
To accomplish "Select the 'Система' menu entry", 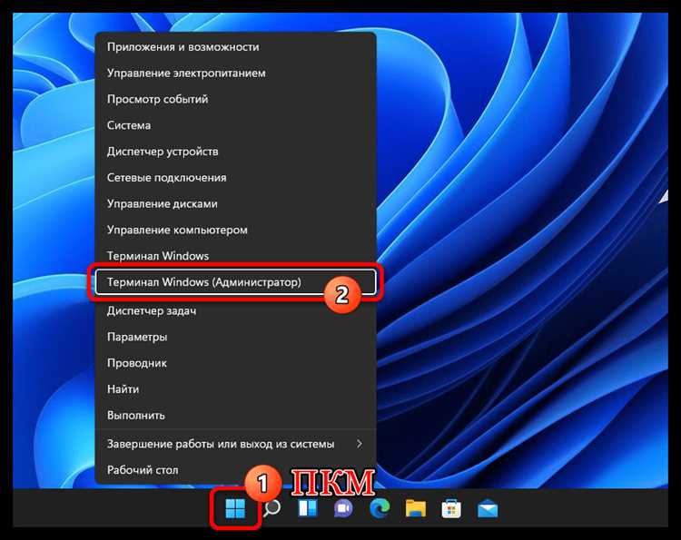I will 235,125.
